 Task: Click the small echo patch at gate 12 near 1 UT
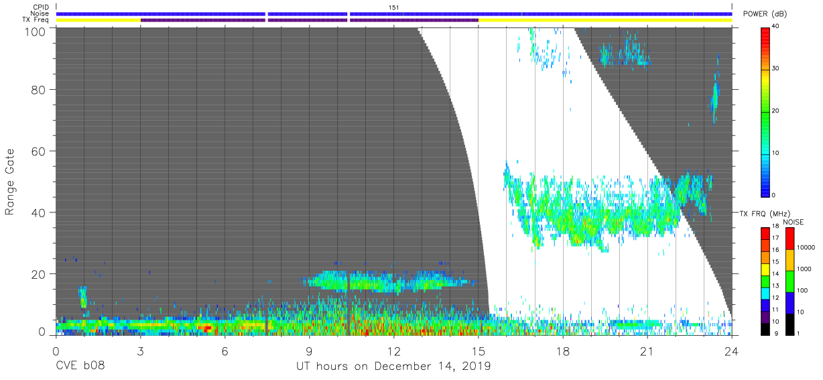point(83,297)
